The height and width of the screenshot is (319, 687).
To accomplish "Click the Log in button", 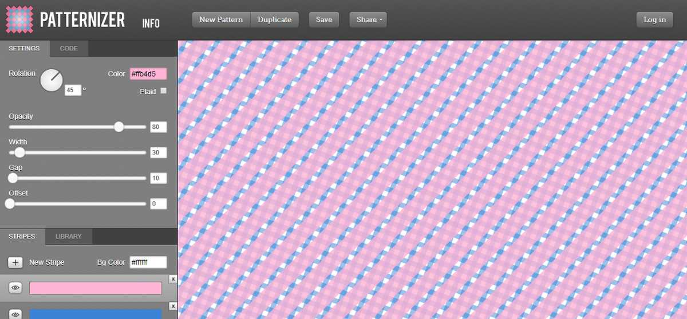I will tap(654, 19).
